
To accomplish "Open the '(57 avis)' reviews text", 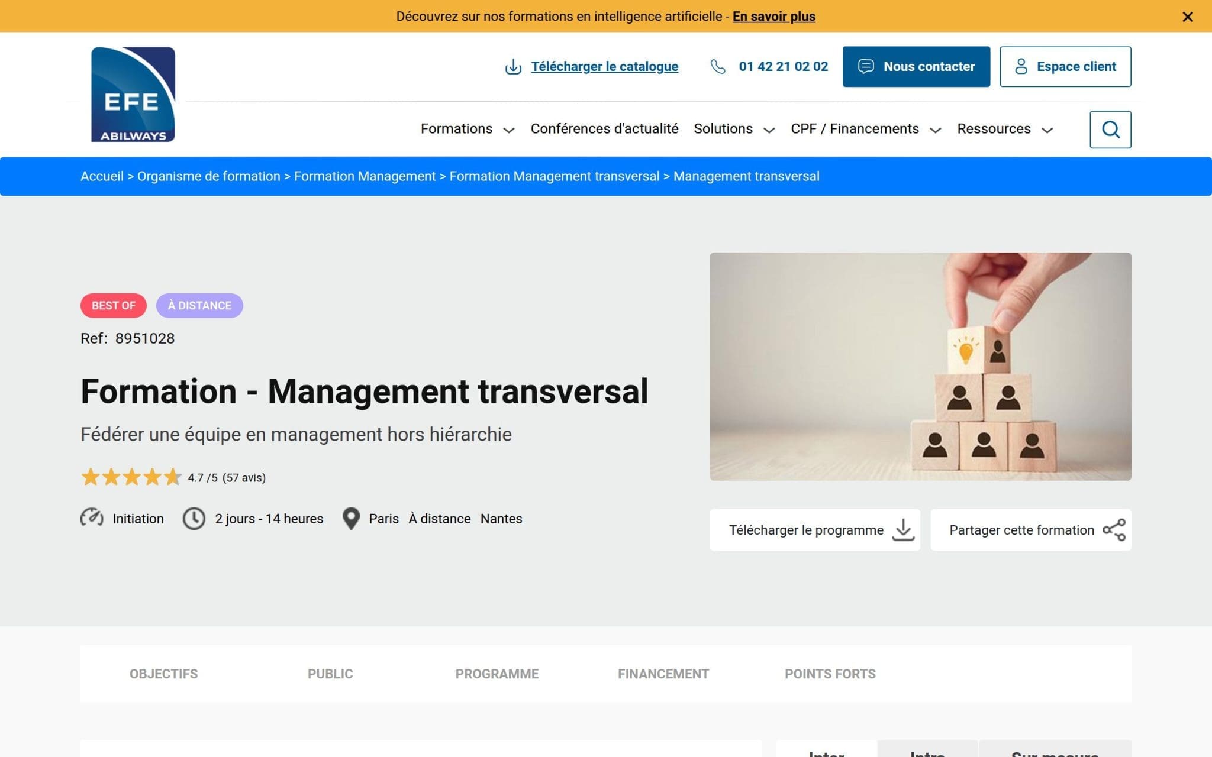I will click(244, 478).
